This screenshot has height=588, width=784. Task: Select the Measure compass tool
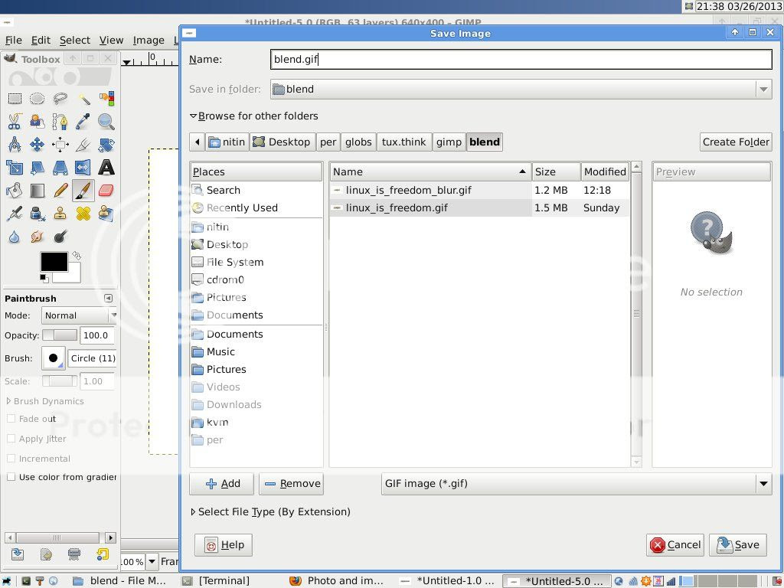tap(15, 145)
